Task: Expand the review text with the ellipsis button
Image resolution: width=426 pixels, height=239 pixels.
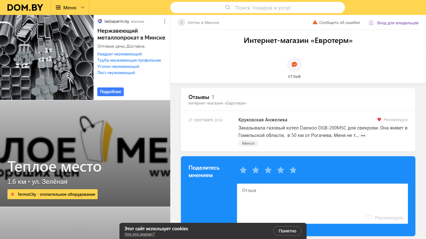Action: point(363,136)
